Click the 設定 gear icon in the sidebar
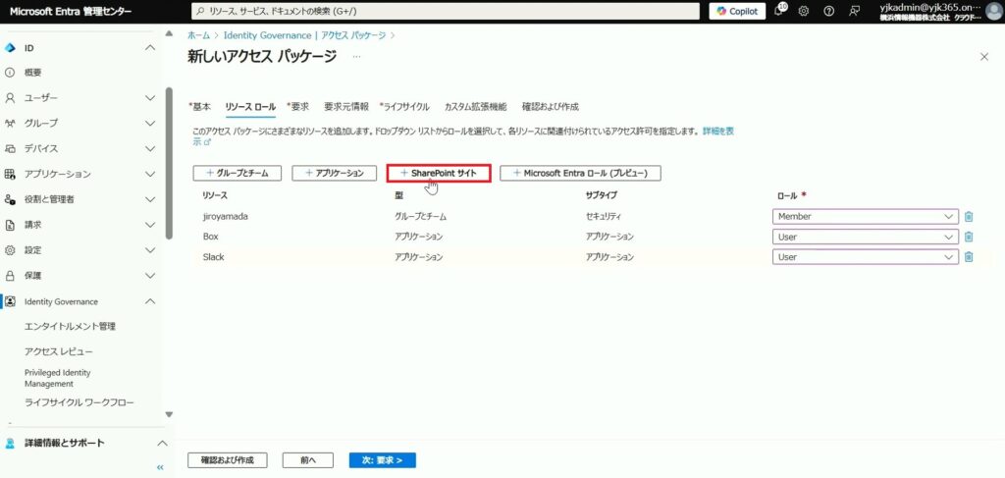 pyautogui.click(x=10, y=250)
